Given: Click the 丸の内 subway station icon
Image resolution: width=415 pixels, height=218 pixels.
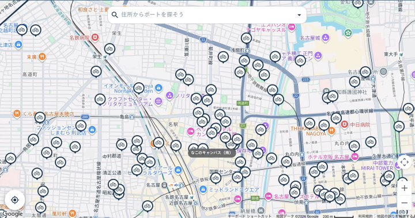Looking at the screenshot, I should (302, 154).
